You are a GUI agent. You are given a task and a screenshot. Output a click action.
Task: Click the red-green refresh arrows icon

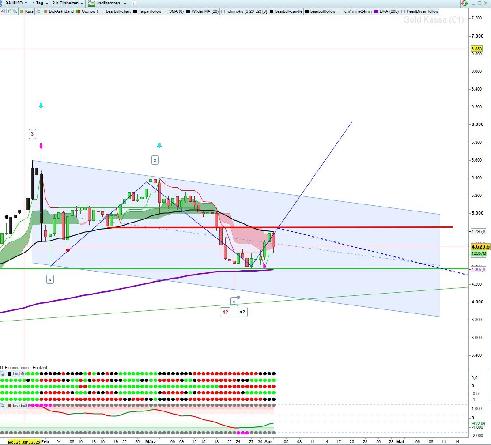(x=464, y=3)
